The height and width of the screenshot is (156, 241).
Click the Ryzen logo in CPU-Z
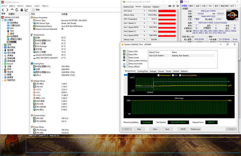click(232, 15)
